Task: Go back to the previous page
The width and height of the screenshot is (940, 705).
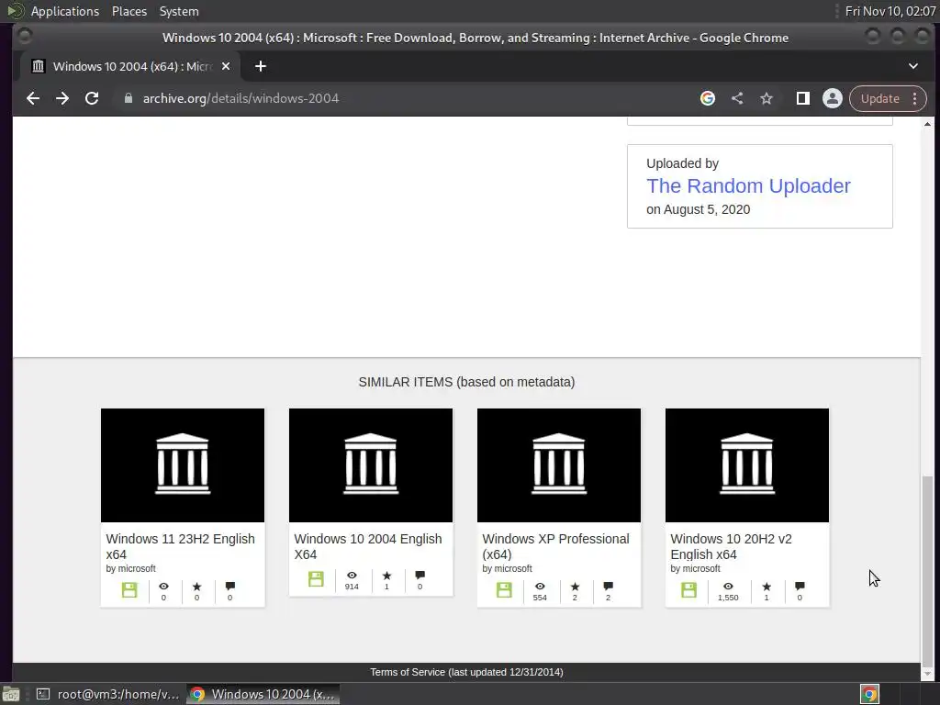Action: click(x=33, y=98)
